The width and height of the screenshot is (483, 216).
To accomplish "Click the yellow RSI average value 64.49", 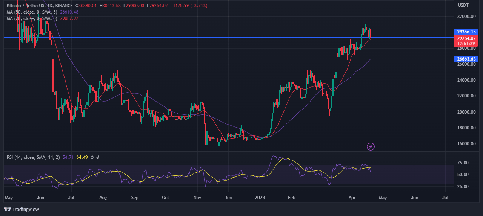I will coord(82,157).
